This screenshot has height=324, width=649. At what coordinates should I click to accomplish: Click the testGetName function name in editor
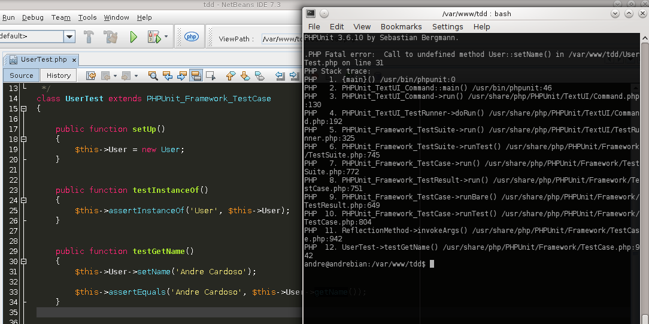pos(159,251)
